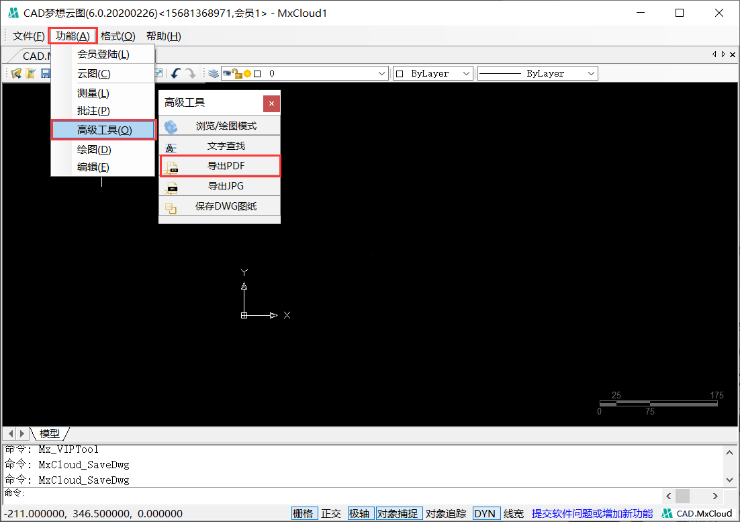Click the document tabs scroll-left triangle
The width and height of the screenshot is (740, 522).
pyautogui.click(x=714, y=54)
